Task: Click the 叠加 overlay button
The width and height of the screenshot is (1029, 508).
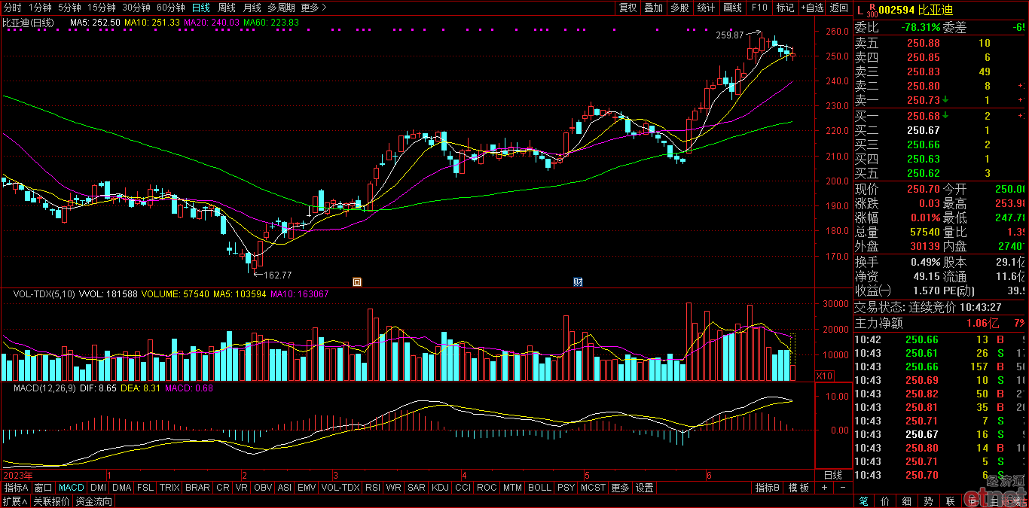Action: 653,8
